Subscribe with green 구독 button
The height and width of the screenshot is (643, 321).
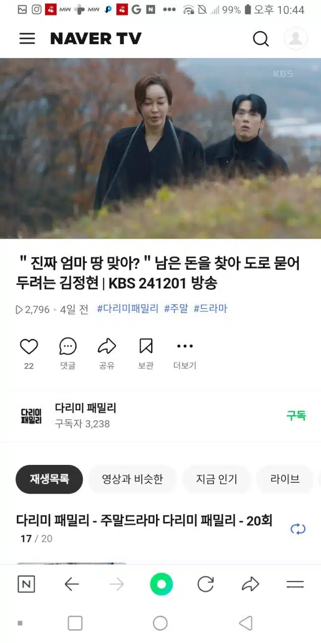(x=296, y=416)
